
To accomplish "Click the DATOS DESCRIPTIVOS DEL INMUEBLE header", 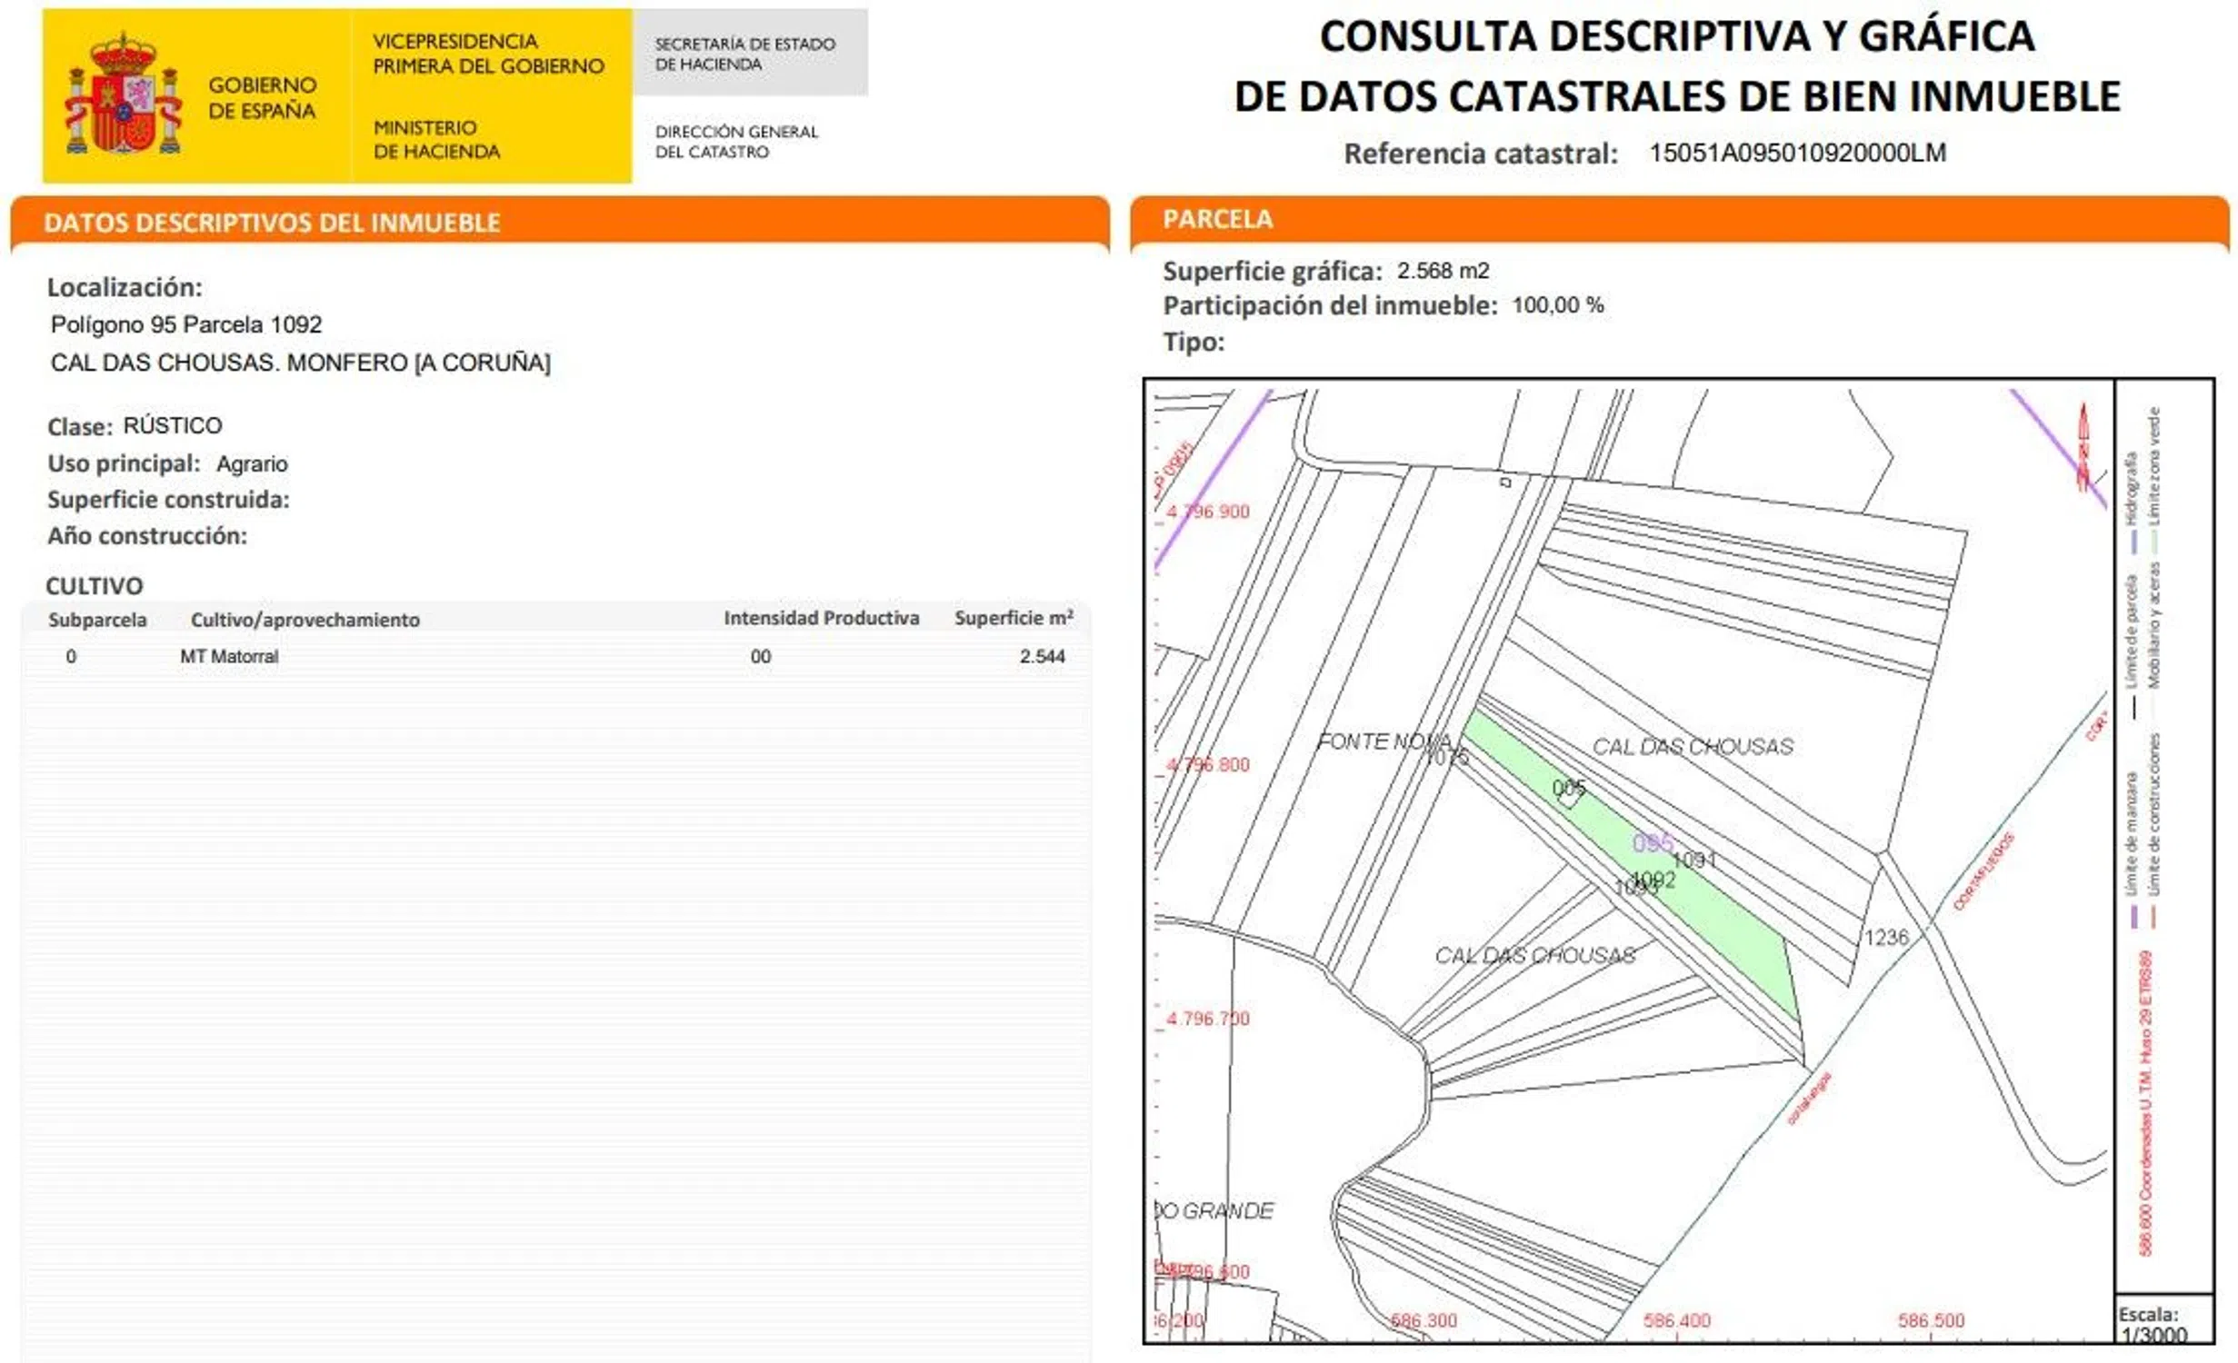I will click(x=272, y=223).
